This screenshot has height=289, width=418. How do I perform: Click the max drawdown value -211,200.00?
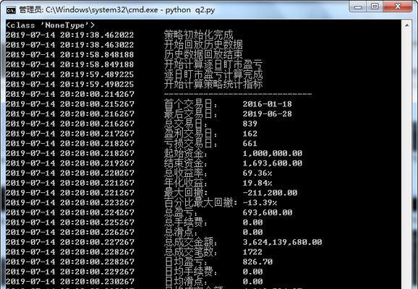click(270, 193)
